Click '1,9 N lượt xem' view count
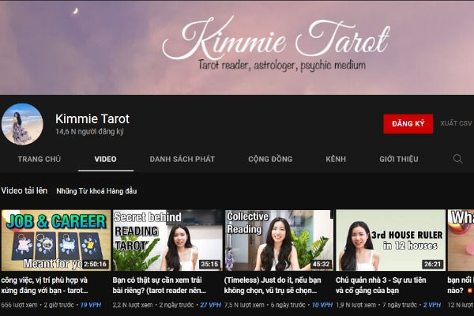The width and height of the screenshot is (474, 316). (355, 305)
